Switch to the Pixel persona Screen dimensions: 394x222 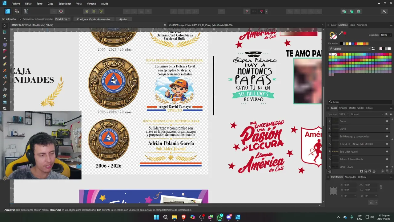pyautogui.click(x=17, y=11)
